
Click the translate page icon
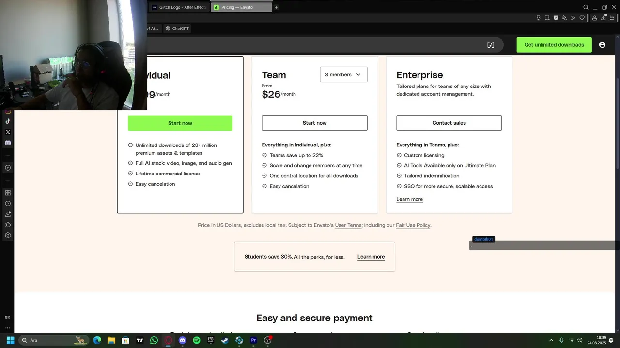pyautogui.click(x=564, y=18)
